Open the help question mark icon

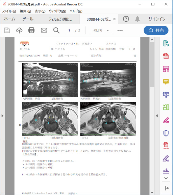pyautogui.click(x=126, y=19)
